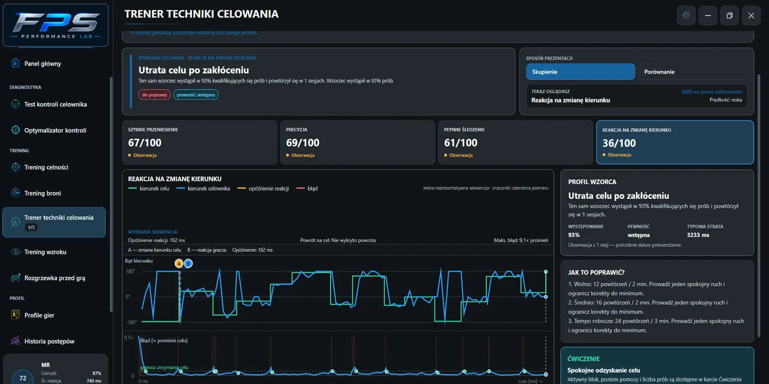Screen dimensions: 769x384
Task: Click the ĆWICZENIE panel heading
Action: [584, 359]
